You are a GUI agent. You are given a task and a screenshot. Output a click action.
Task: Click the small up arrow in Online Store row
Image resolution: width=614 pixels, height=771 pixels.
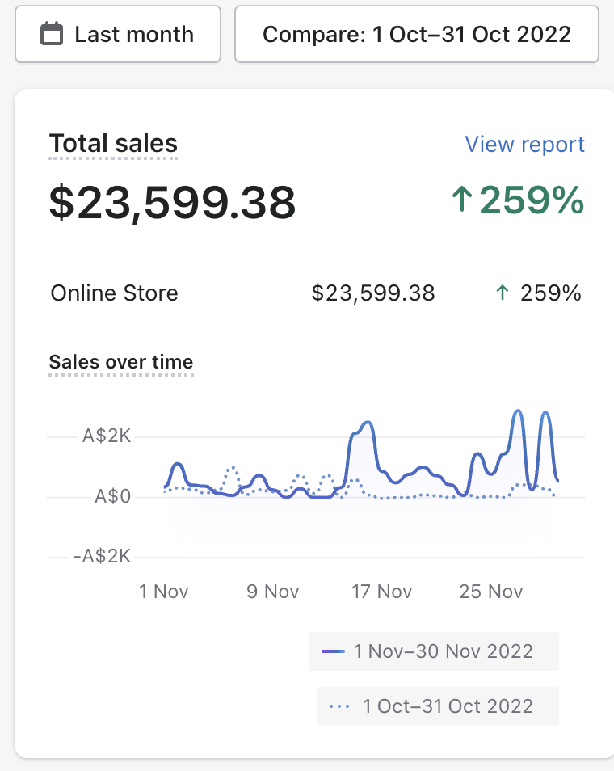[502, 293]
